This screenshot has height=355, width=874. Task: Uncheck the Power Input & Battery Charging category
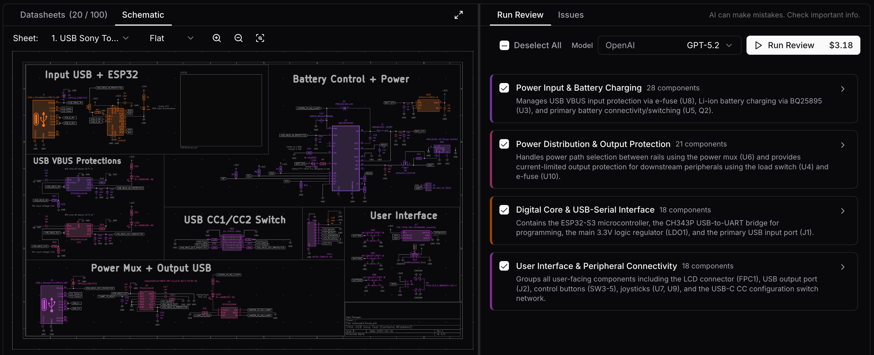pos(504,87)
